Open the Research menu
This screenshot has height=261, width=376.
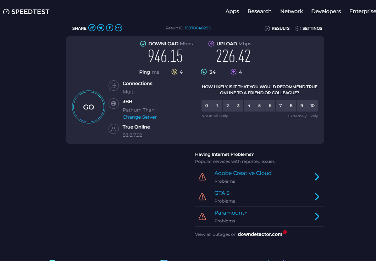(x=259, y=11)
